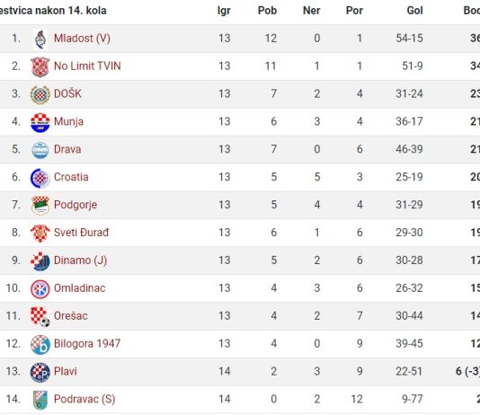This screenshot has height=415, width=480.
Task: Click the Dinamo (J) club crest
Action: [40, 261]
